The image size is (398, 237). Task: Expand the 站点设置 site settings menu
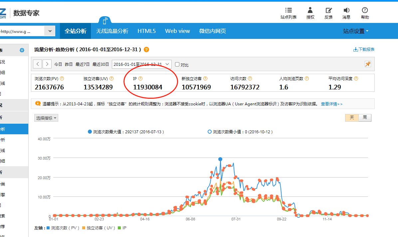(x=356, y=31)
